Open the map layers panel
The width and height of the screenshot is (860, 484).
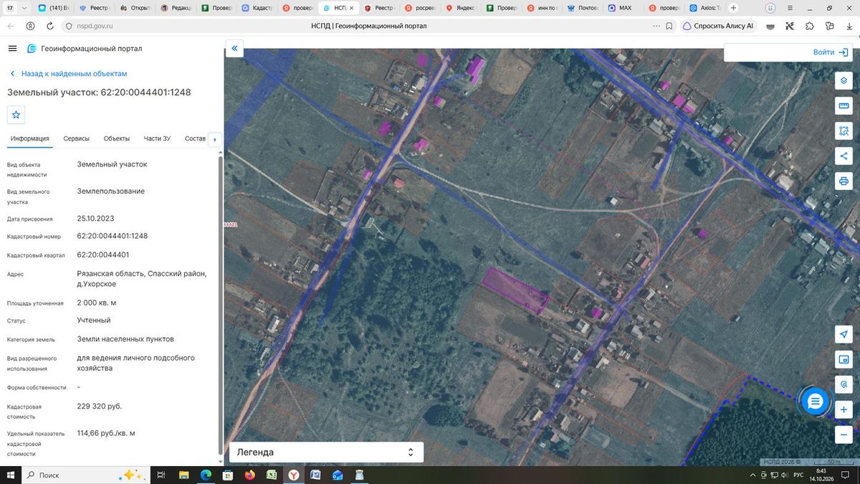pos(844,80)
